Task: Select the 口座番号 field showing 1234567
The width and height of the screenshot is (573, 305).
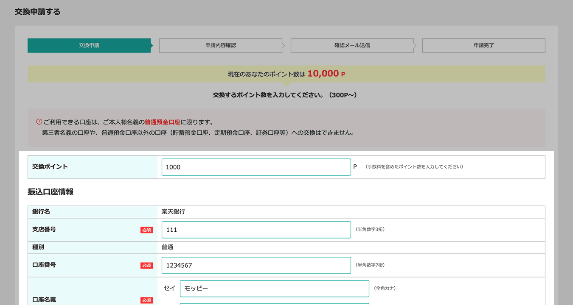Action: [x=256, y=265]
